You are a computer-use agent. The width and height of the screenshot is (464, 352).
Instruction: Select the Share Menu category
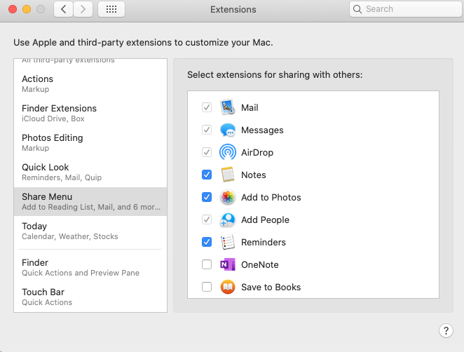(90, 201)
